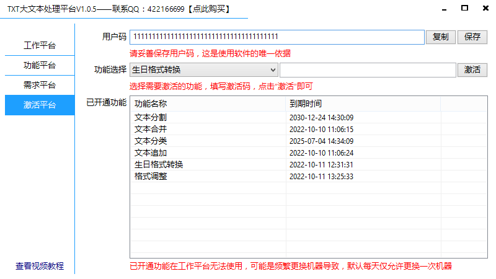Select the 激活平台 tab
496x279 pixels.
(x=40, y=105)
